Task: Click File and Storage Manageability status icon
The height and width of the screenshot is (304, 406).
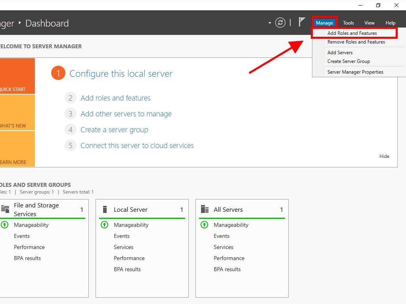Action: (x=4, y=225)
